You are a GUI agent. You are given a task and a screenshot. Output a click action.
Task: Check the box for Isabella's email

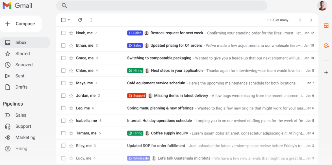coord(63,121)
